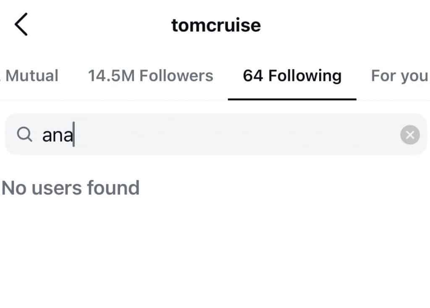Click the magnifying glass search icon
This screenshot has height=308, width=430.
(24, 135)
